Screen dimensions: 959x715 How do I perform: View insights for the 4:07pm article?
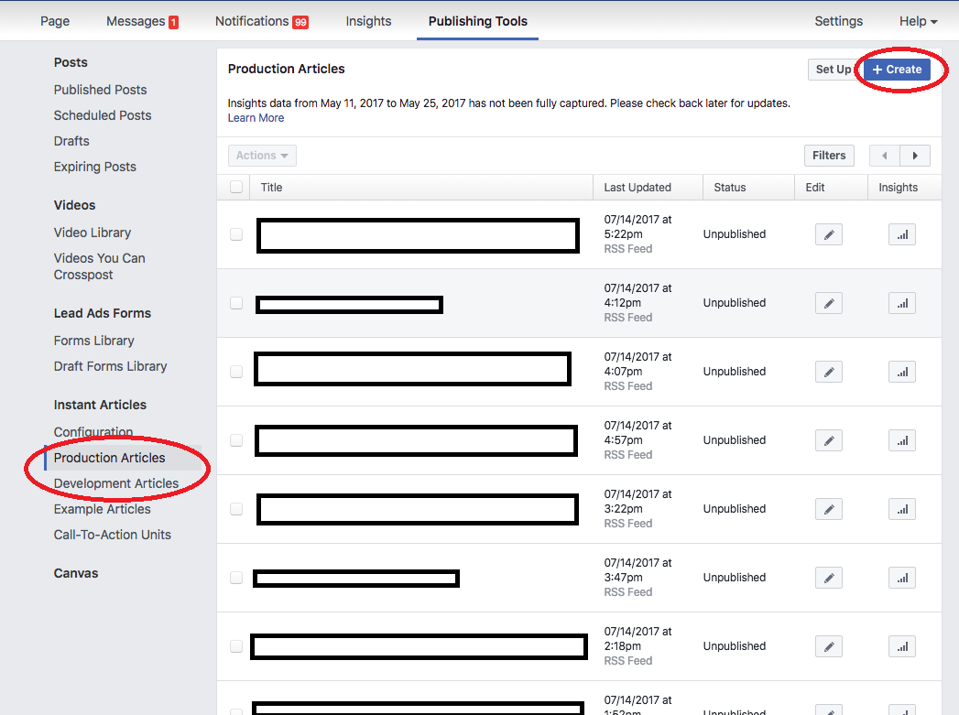[x=902, y=372]
